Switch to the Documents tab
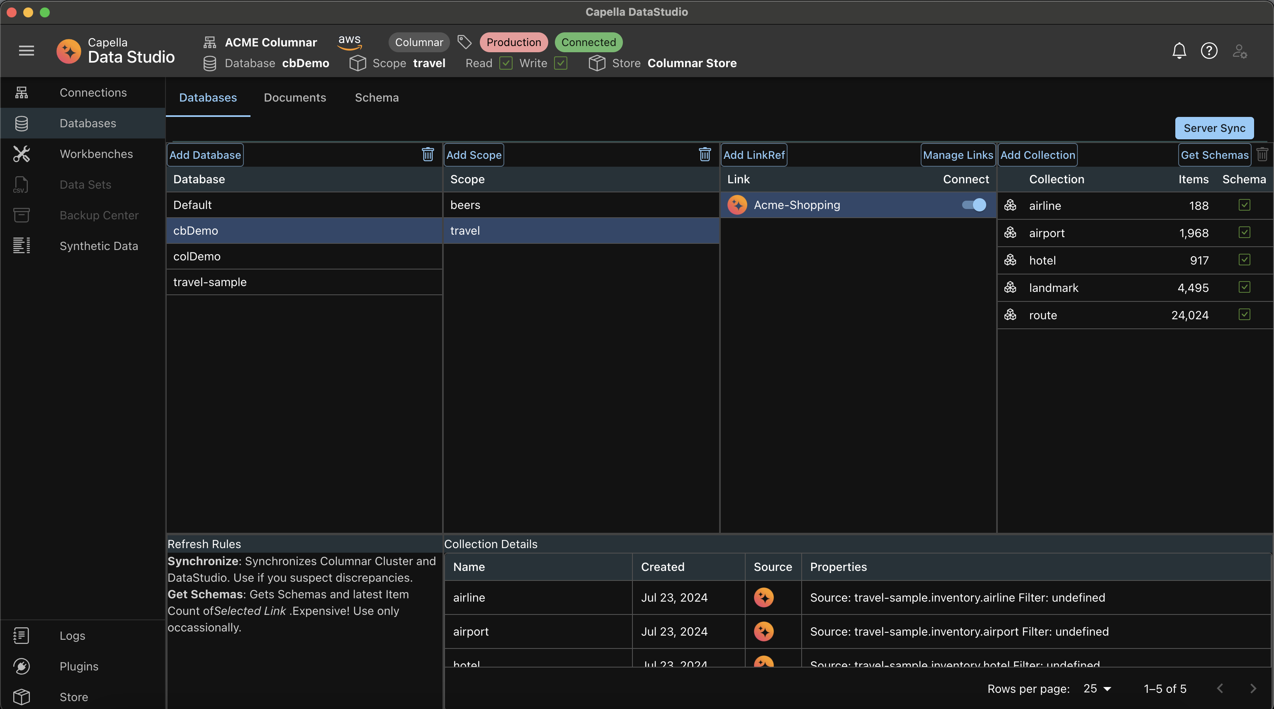The height and width of the screenshot is (709, 1274). click(295, 97)
